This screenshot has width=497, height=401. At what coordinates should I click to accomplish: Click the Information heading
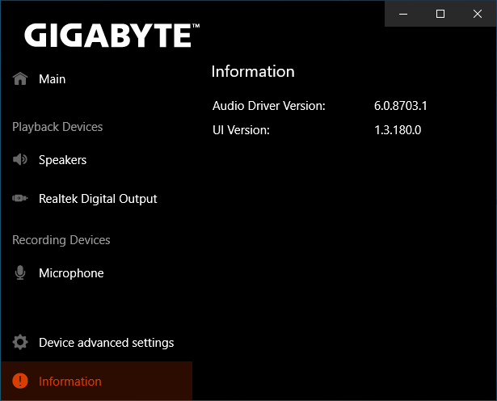coord(253,72)
